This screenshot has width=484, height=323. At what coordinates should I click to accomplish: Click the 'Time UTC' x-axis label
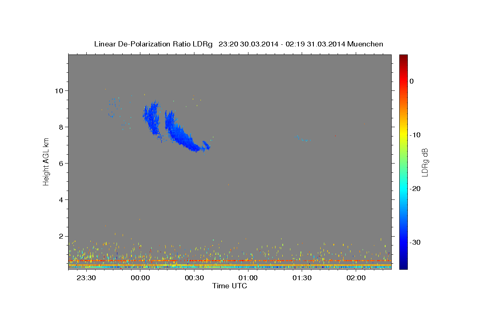[x=229, y=286]
